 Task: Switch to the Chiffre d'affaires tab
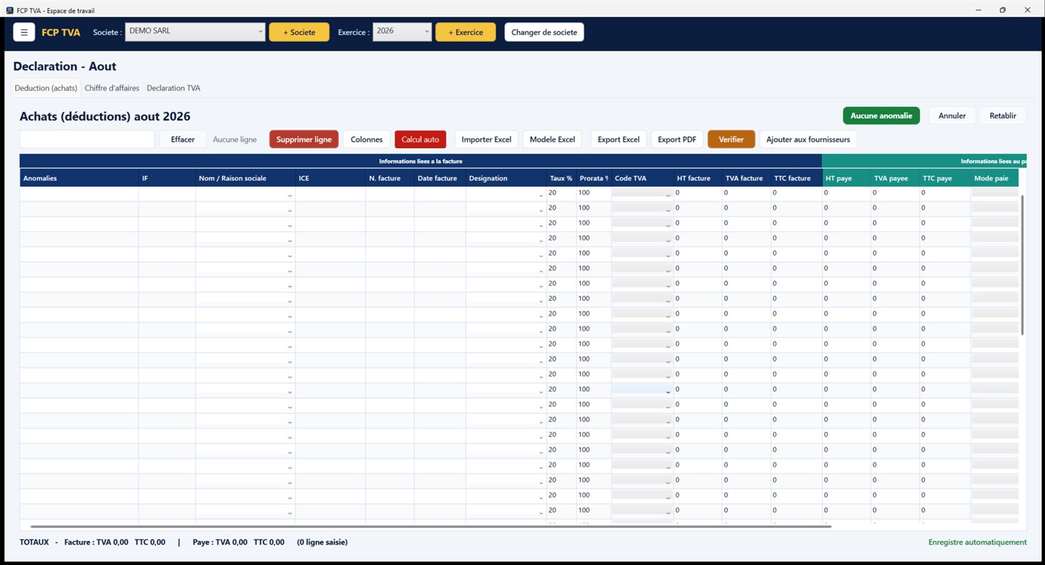tap(112, 88)
